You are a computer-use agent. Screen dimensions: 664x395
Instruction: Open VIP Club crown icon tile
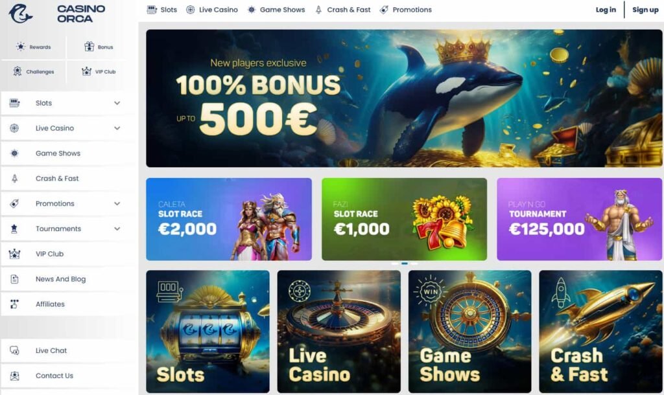(86, 71)
